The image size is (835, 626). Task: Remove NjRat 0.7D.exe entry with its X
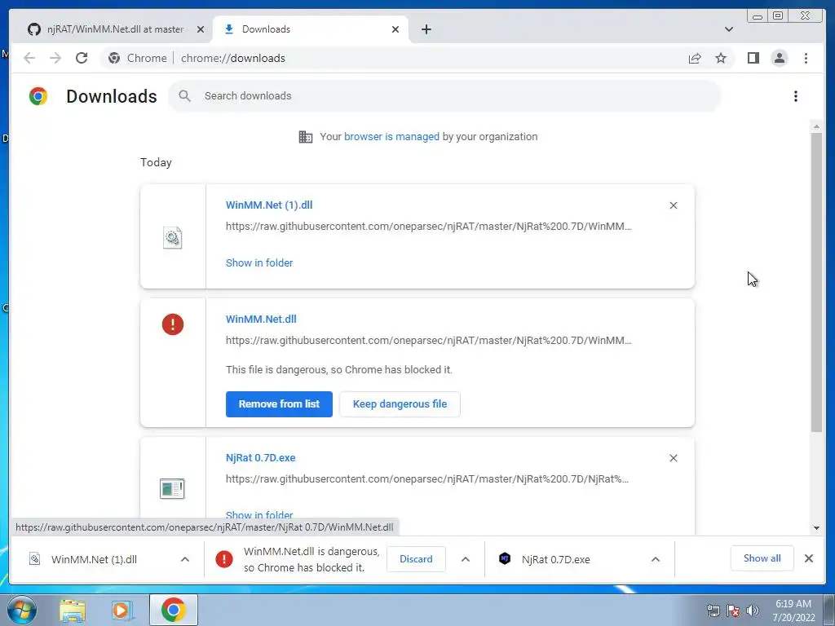(x=673, y=458)
